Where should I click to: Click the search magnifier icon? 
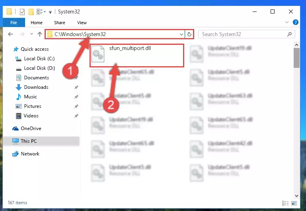tap(289, 34)
